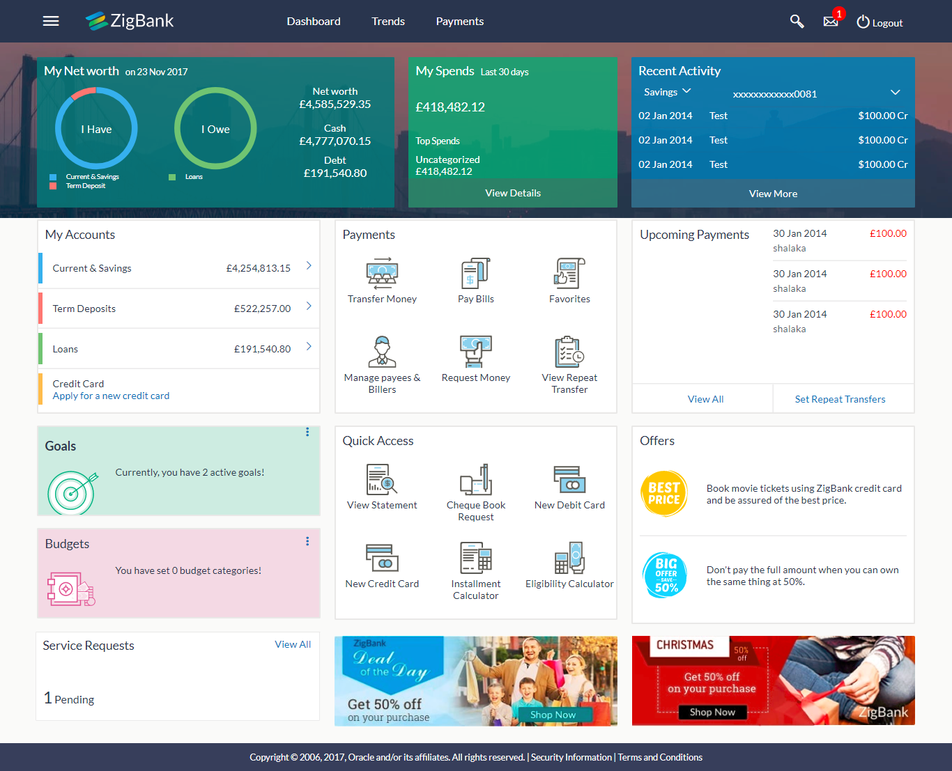The image size is (952, 771).
Task: Click the Pay Bills icon
Action: [x=476, y=273]
